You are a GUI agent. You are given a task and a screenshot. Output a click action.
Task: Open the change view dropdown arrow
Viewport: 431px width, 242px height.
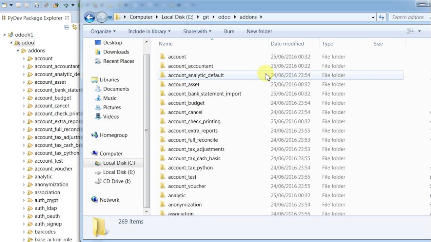pos(419,31)
